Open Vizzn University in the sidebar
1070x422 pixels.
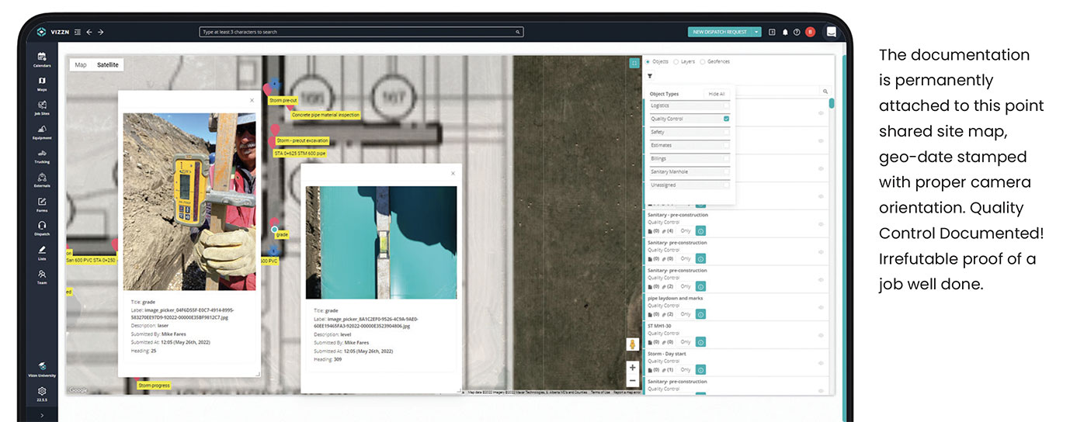pyautogui.click(x=42, y=369)
